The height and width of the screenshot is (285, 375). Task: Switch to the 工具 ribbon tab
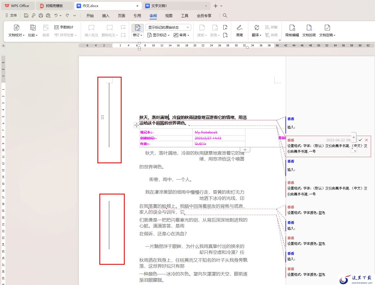(185, 16)
